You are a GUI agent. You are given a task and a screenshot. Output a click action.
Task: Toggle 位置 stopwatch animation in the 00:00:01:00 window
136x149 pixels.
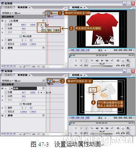[6, 92]
